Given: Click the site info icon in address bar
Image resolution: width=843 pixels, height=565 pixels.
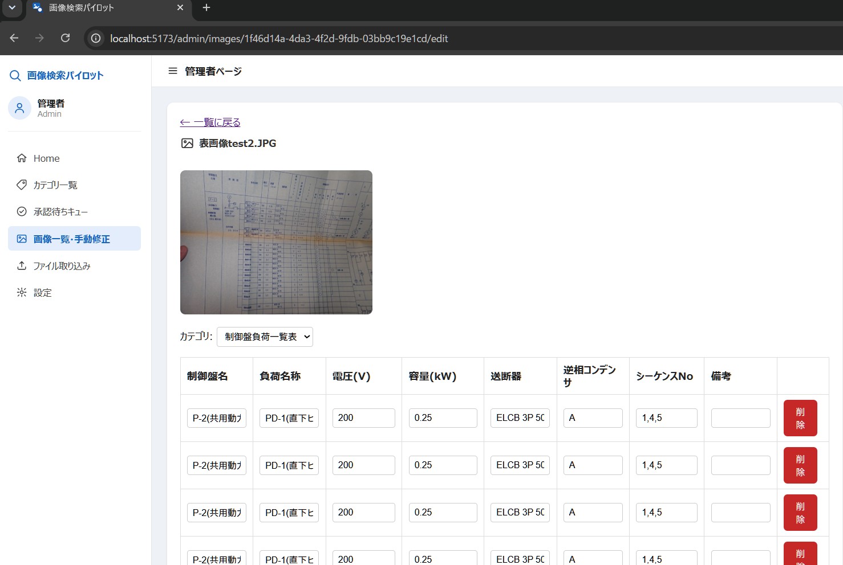Looking at the screenshot, I should coord(96,38).
